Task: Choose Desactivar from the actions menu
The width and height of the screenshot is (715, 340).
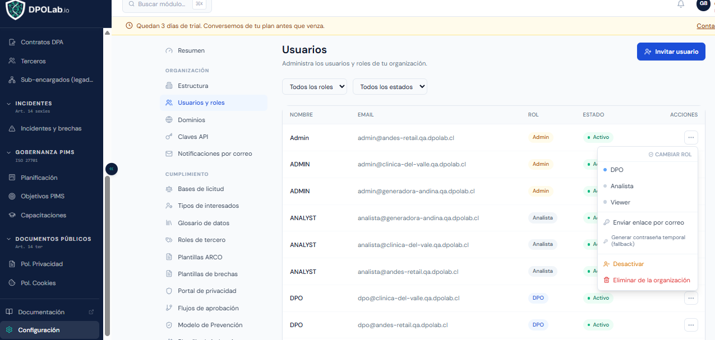Action: (x=648, y=264)
